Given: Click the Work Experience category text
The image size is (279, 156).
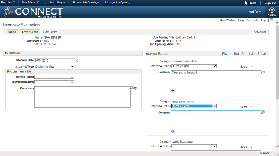Looking at the screenshot, I should [183, 142].
